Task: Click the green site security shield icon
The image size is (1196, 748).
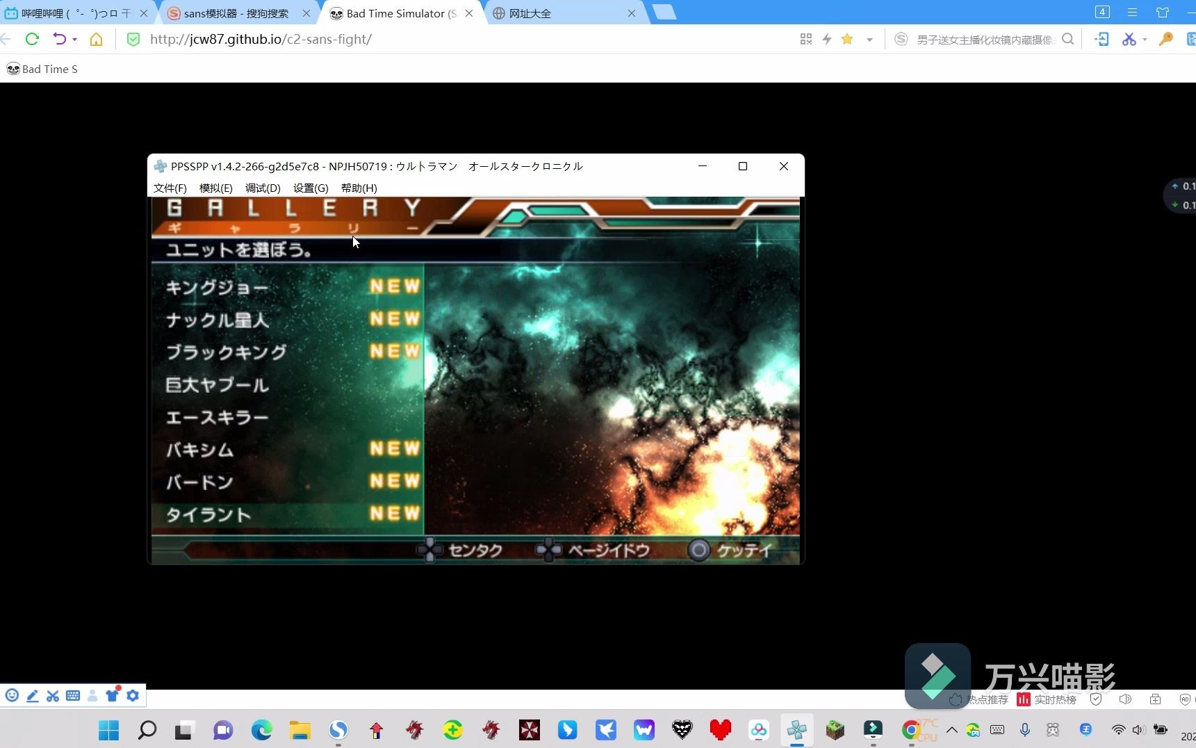Action: (x=133, y=40)
